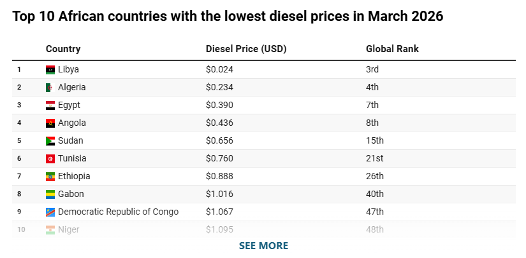Select Libya's diesel price $0.024
This screenshot has width=526, height=258.
[219, 69]
